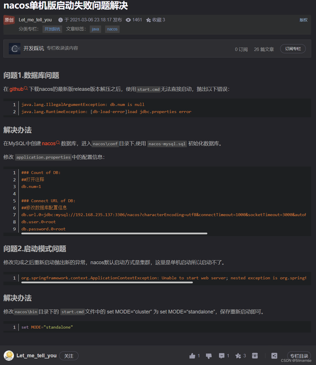Click the thumbs-down dislike icon
This screenshot has width=316, height=365.
(x=209, y=356)
